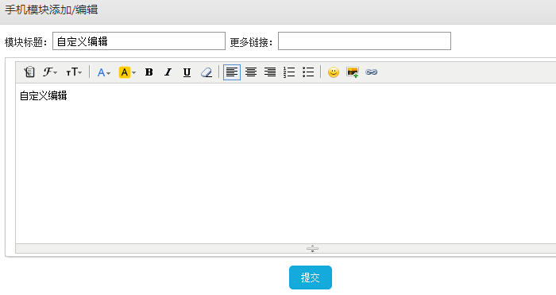Click the eraser clear formatting icon

click(206, 72)
